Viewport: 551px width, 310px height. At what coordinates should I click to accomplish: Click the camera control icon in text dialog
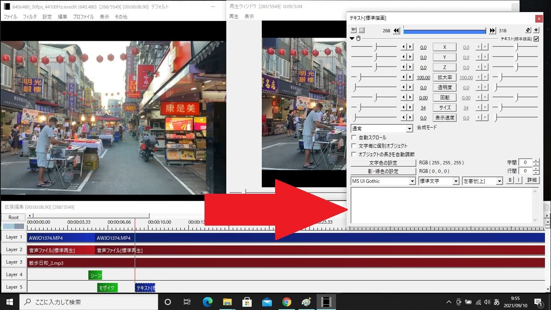tap(354, 30)
